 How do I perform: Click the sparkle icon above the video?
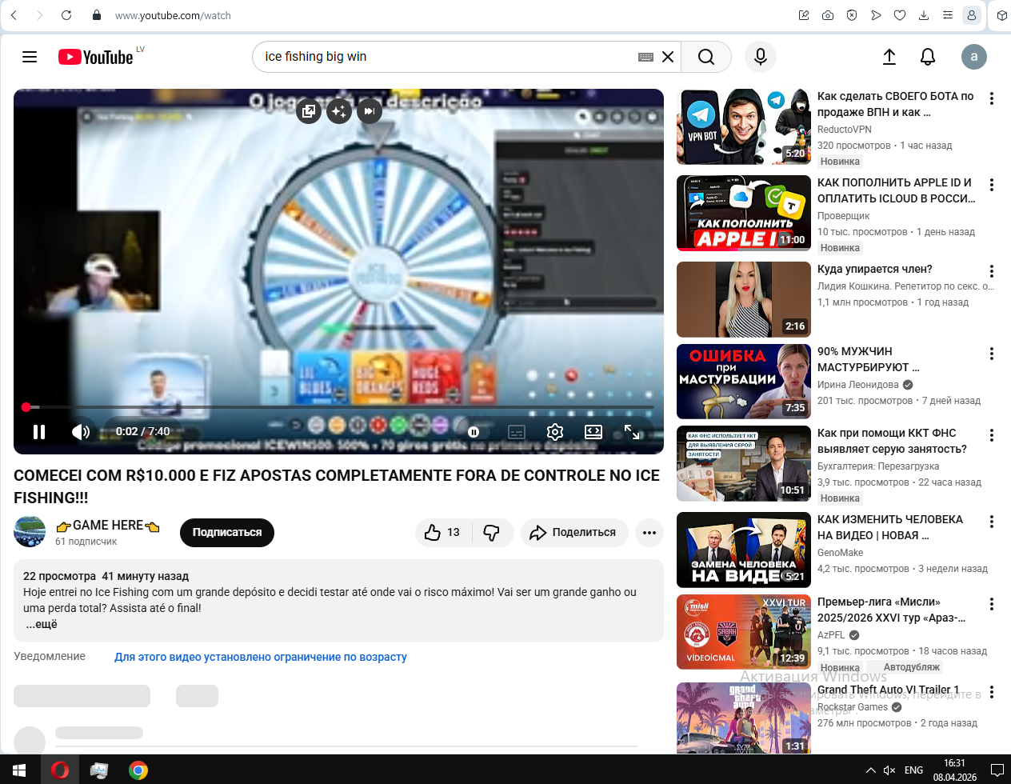point(339,111)
